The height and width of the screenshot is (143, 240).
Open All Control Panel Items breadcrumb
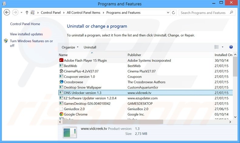[84, 12]
